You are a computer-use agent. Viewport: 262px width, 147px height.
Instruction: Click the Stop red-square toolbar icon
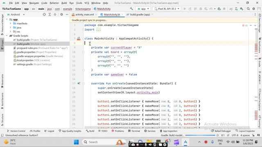[224, 9]
